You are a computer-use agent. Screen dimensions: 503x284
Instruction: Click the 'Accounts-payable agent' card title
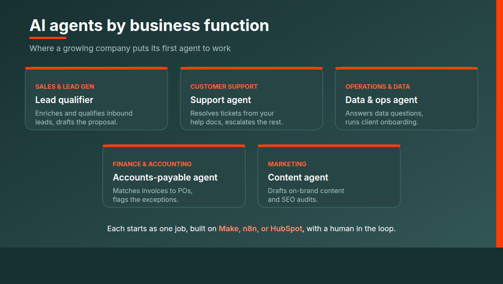(165, 177)
